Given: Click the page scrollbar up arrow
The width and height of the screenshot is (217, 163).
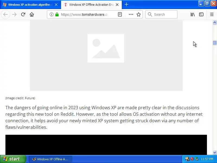Looking at the screenshot, I should [x=215, y=23].
